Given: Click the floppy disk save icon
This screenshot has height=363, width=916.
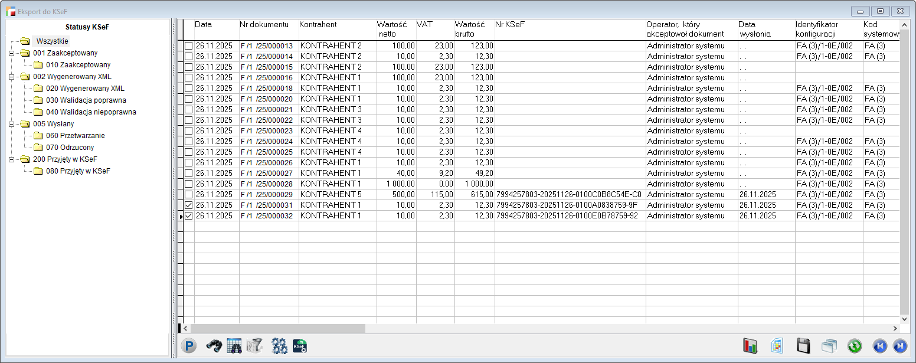Looking at the screenshot, I should [x=803, y=346].
